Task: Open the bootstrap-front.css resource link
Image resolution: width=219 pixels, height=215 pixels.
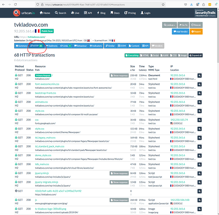Action: 46,93
